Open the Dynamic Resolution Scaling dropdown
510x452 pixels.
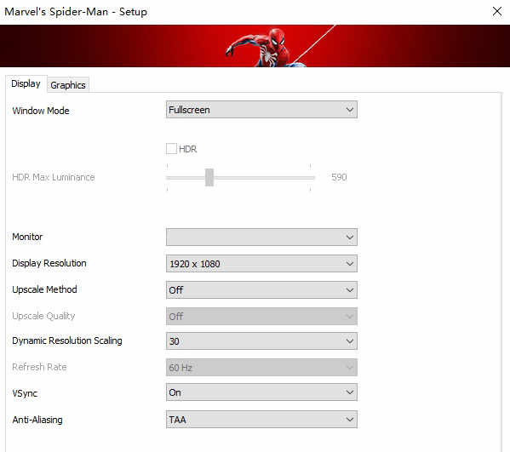point(261,341)
